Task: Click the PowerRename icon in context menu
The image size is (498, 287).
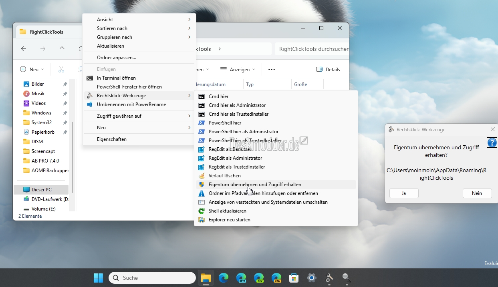Action: pyautogui.click(x=90, y=104)
